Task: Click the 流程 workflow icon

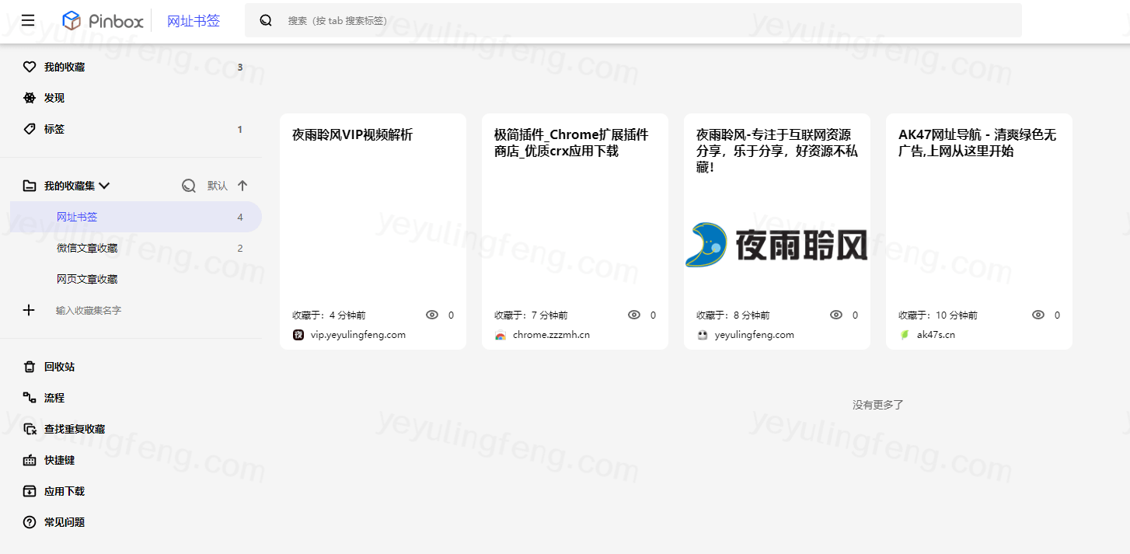Action: click(30, 398)
